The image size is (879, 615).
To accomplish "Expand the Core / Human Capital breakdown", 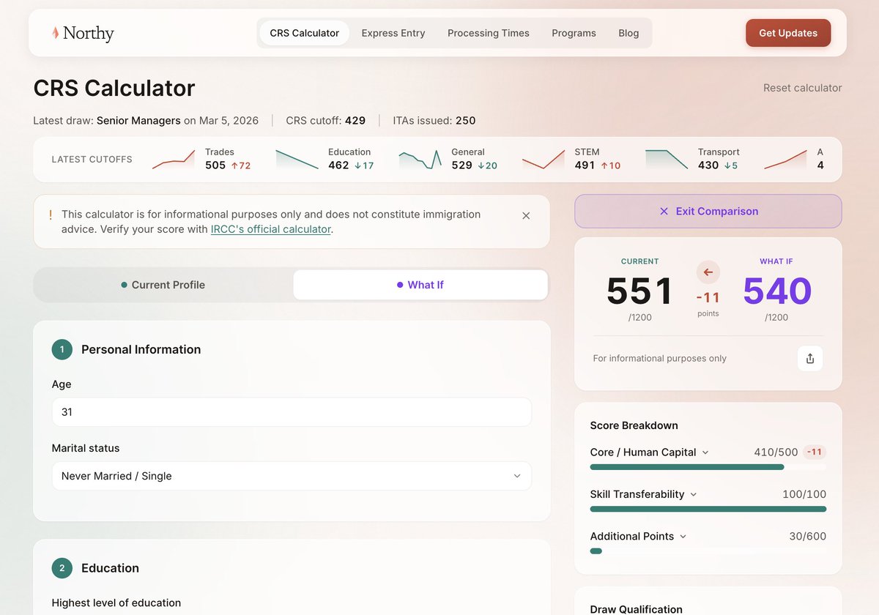I will (x=650, y=452).
